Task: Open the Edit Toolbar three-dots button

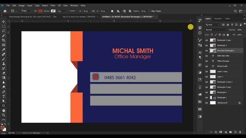Action: pyautogui.click(x=3, y=120)
